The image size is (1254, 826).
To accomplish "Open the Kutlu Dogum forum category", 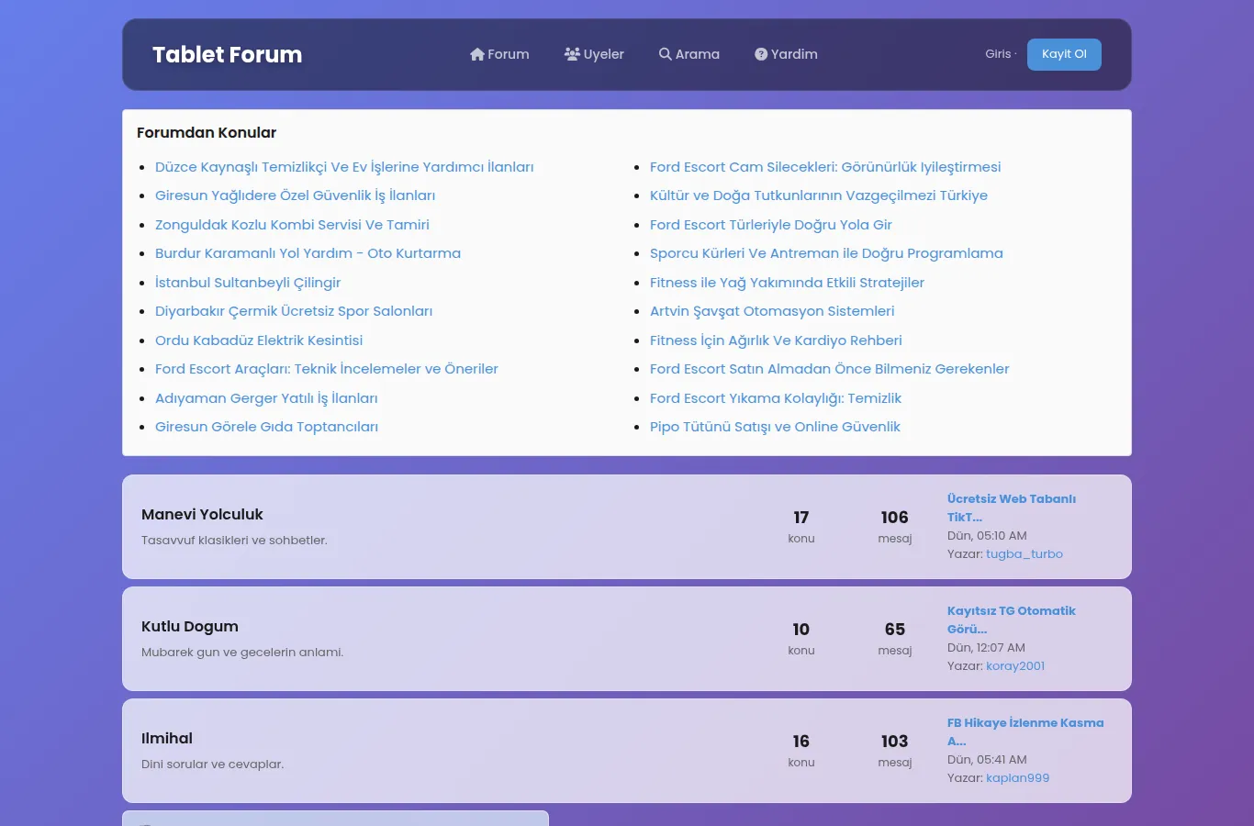I will point(190,627).
